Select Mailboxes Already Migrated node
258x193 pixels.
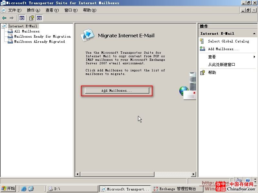pyautogui.click(x=39, y=41)
